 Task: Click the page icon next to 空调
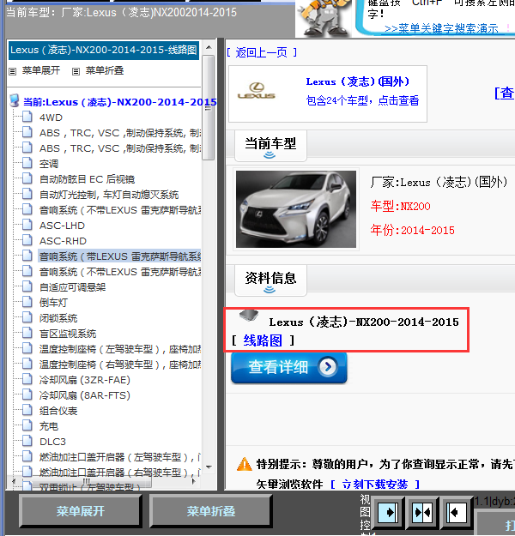click(x=27, y=163)
